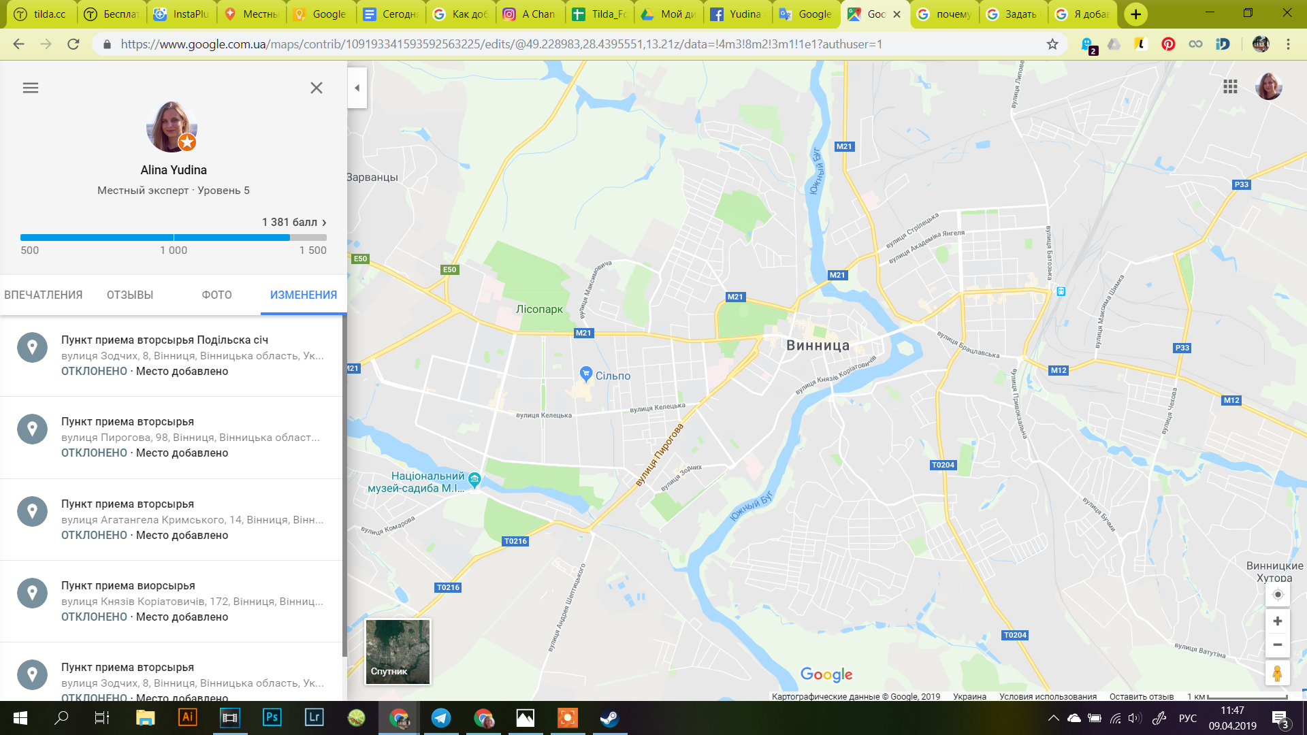This screenshot has width=1307, height=735.
Task: Click the close panel button
Action: [x=316, y=87]
